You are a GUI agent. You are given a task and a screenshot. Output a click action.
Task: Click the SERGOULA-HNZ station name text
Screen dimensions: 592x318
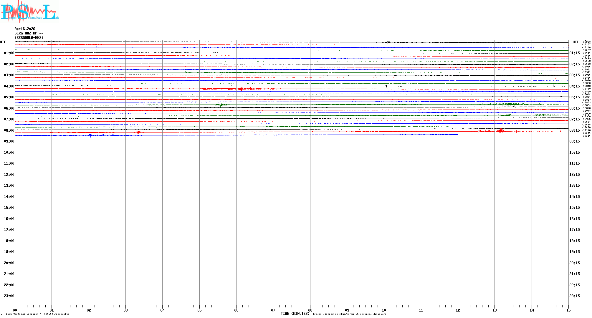29,38
